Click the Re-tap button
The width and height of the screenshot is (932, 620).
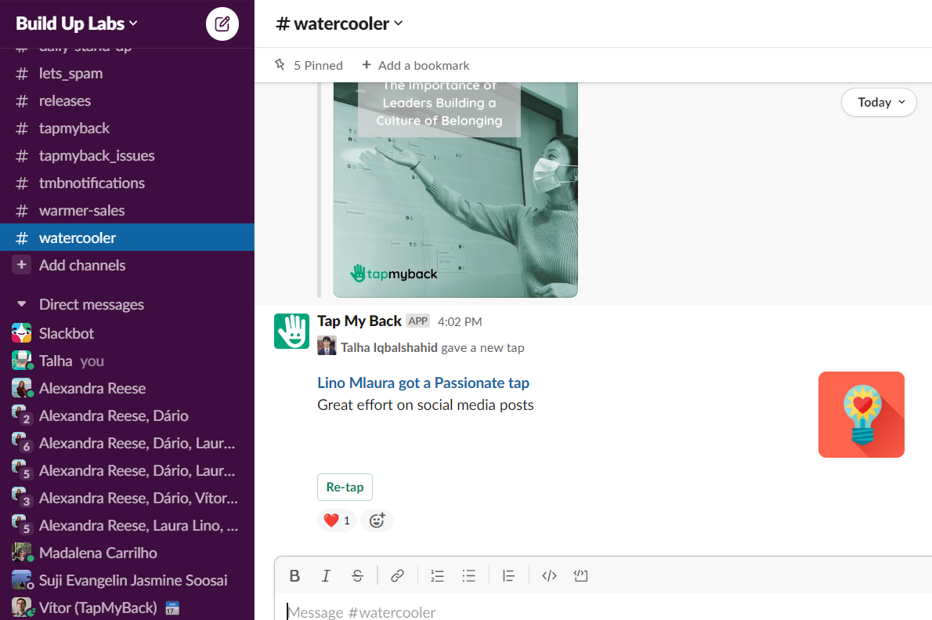point(345,487)
